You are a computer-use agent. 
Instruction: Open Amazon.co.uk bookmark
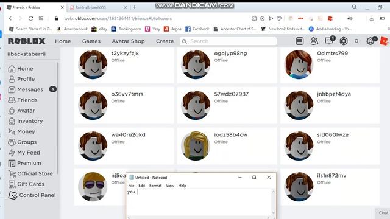coord(72,29)
